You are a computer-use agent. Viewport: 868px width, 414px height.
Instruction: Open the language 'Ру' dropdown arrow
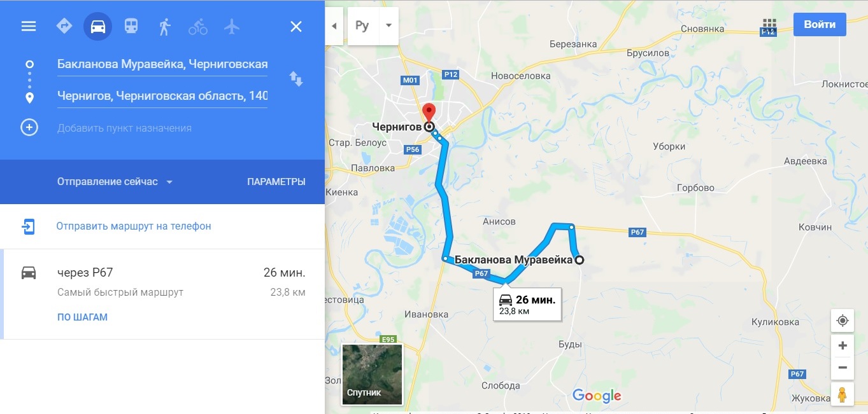tap(388, 26)
